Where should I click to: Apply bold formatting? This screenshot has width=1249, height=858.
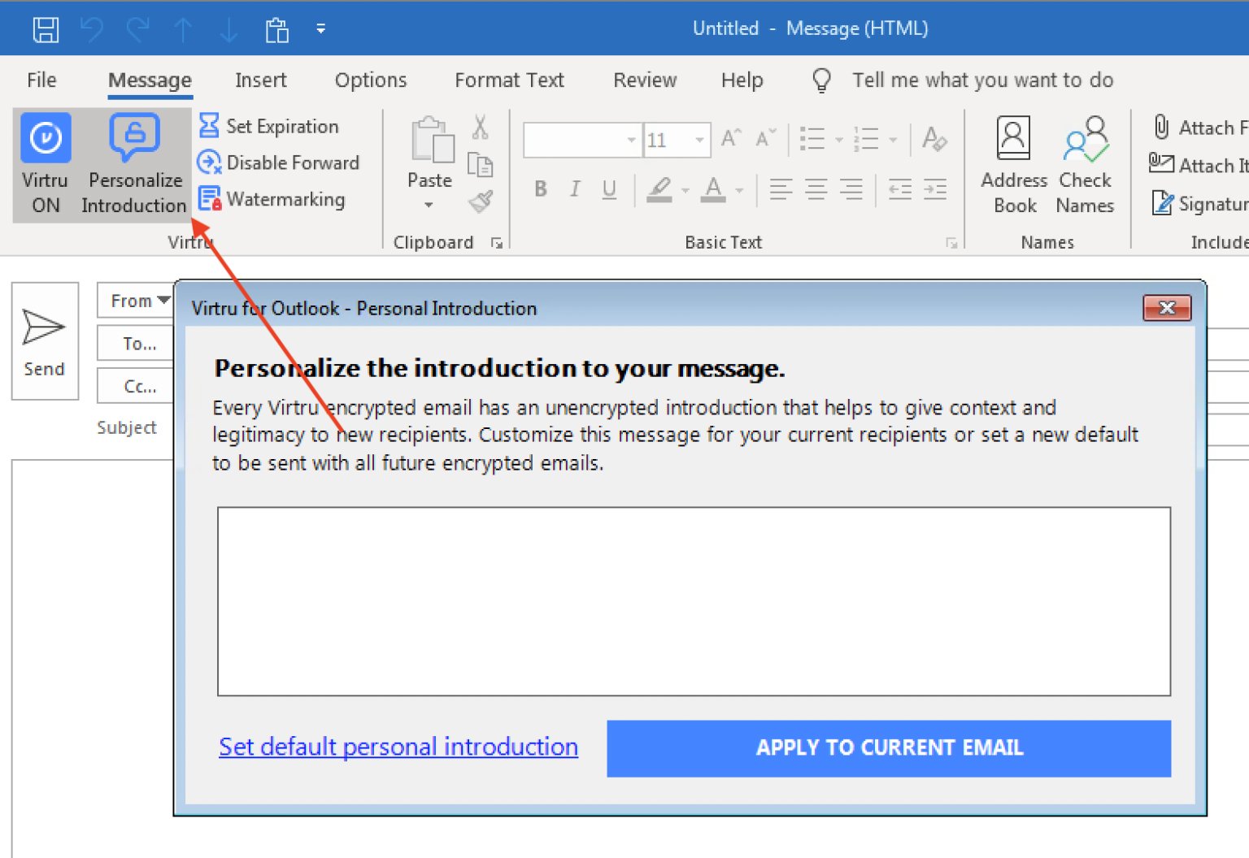click(x=540, y=189)
